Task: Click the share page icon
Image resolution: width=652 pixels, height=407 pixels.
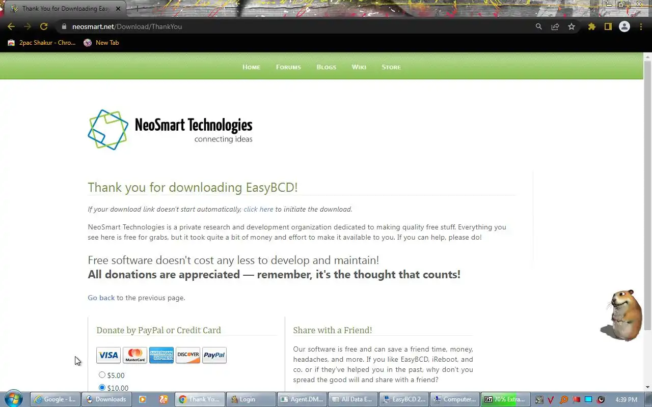Action: (x=555, y=26)
